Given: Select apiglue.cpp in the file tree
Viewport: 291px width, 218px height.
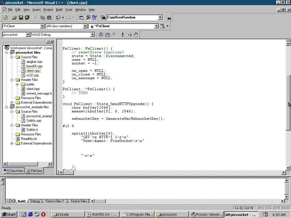Looking at the screenshot, I should click(34, 62).
